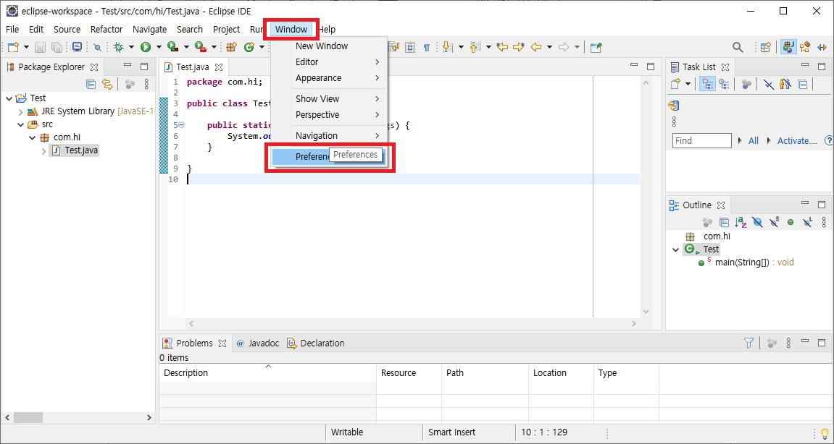
Task: Click the Back navigation arrow icon
Action: [536, 47]
